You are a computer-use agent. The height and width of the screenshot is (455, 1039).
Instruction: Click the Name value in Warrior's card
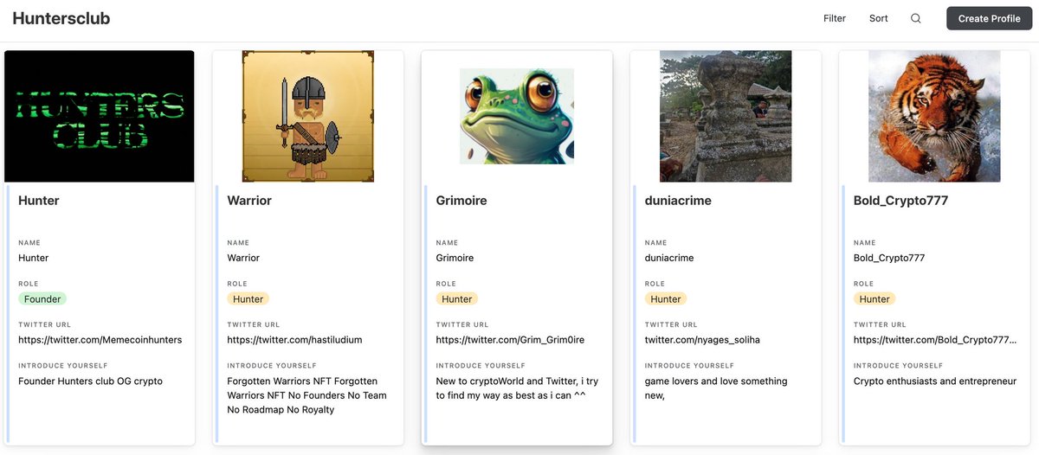pos(243,258)
